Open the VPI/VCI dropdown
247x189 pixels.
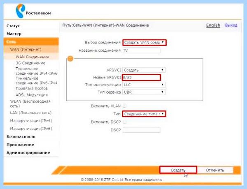[144, 70]
